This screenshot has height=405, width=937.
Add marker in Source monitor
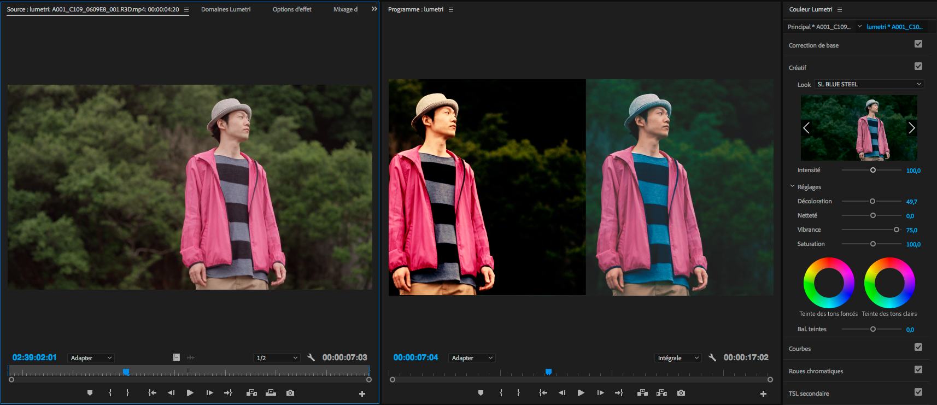(90, 393)
